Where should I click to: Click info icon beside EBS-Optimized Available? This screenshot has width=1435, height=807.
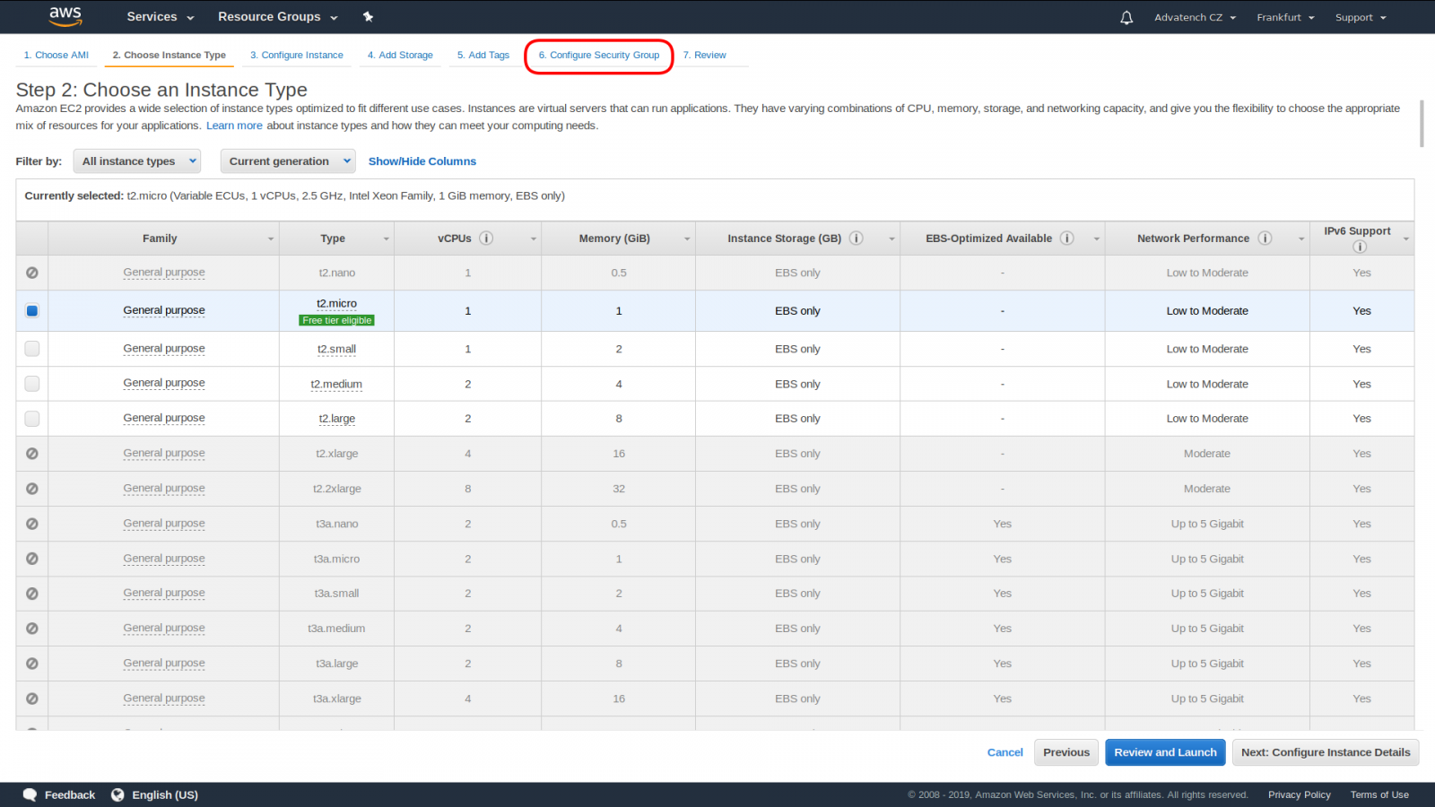(1067, 239)
